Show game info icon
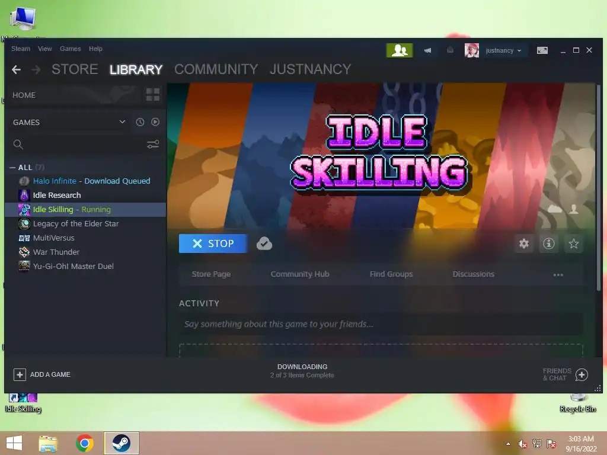This screenshot has height=455, width=607. coord(548,243)
